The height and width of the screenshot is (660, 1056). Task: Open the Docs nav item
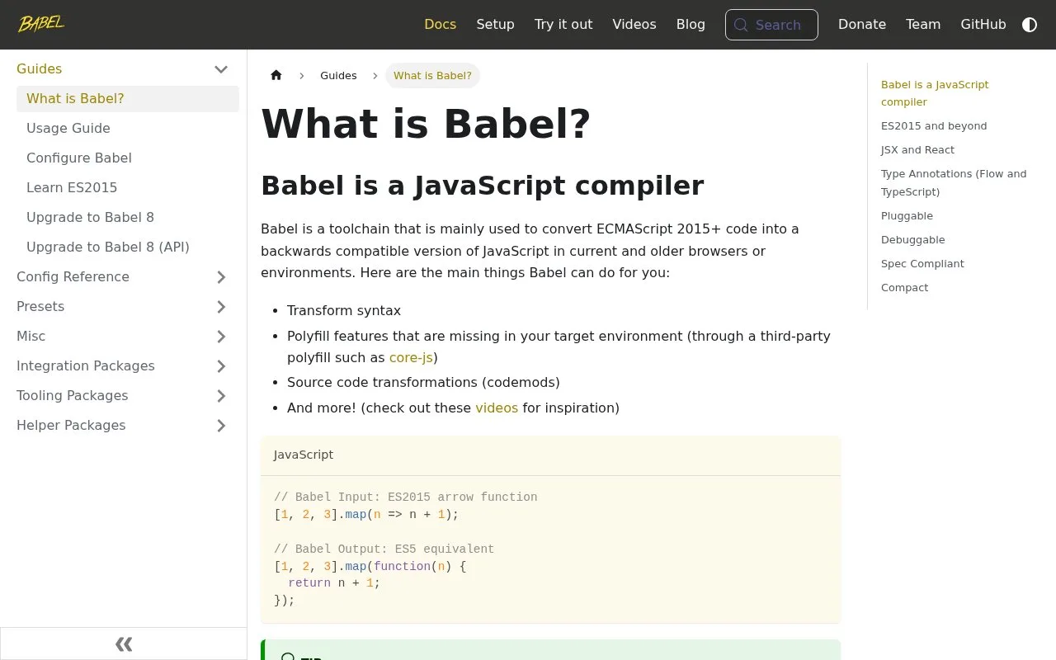(440, 25)
